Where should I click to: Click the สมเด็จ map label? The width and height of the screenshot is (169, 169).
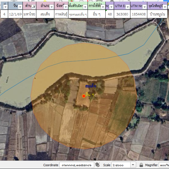coord(90,86)
